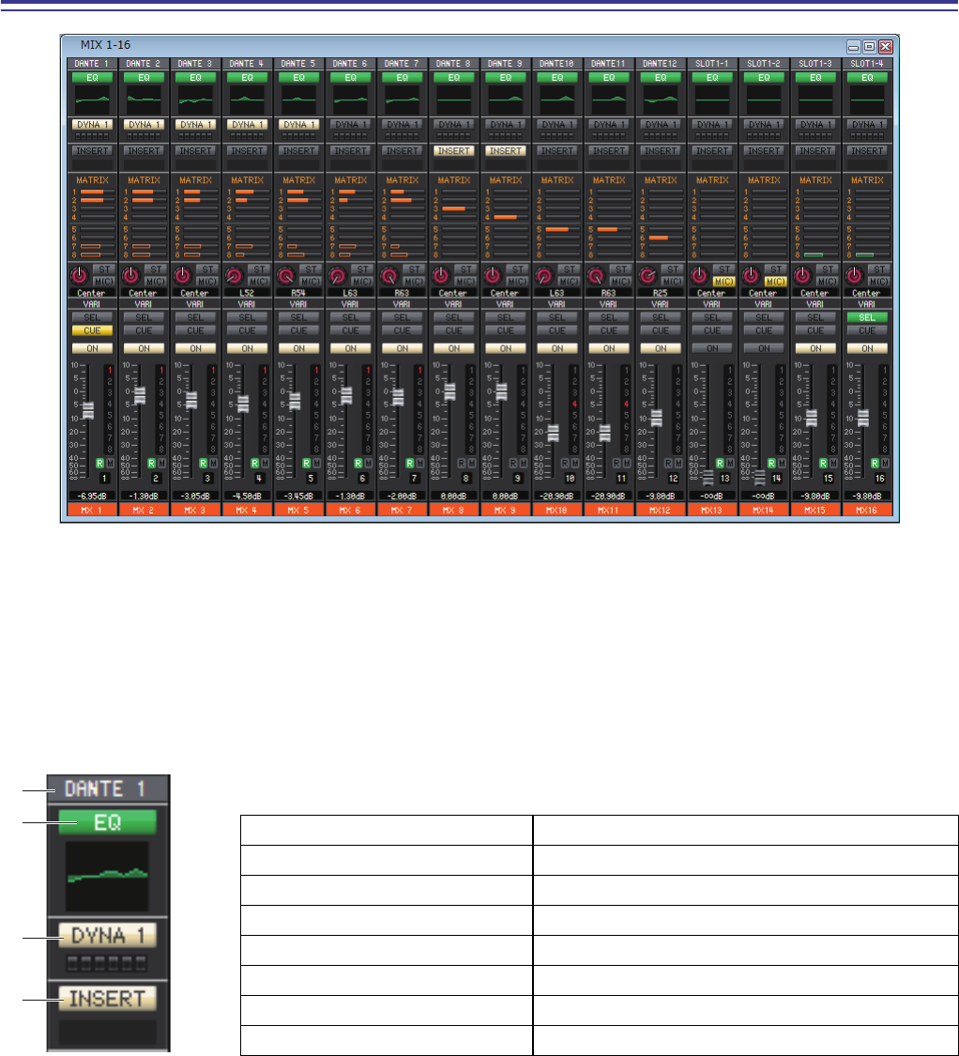
Task: Click the enlarged EQ button below
Action: [x=108, y=822]
